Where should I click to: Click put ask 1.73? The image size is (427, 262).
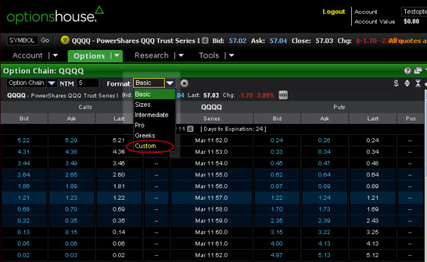click(324, 209)
